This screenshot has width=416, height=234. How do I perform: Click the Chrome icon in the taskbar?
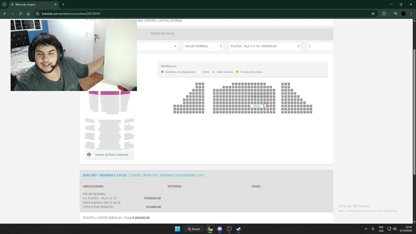coord(210,229)
